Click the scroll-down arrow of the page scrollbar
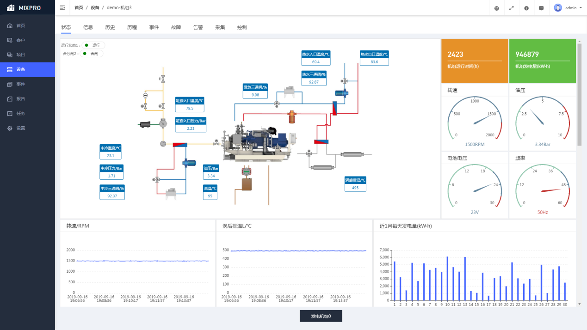This screenshot has width=587, height=330. point(579,304)
